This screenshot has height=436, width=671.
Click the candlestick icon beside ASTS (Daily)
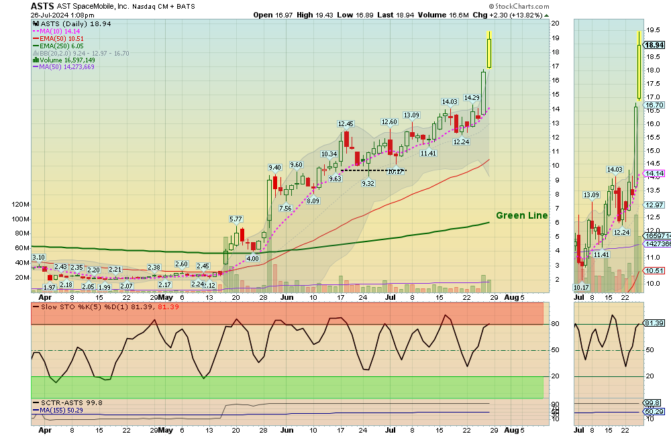click(x=36, y=24)
